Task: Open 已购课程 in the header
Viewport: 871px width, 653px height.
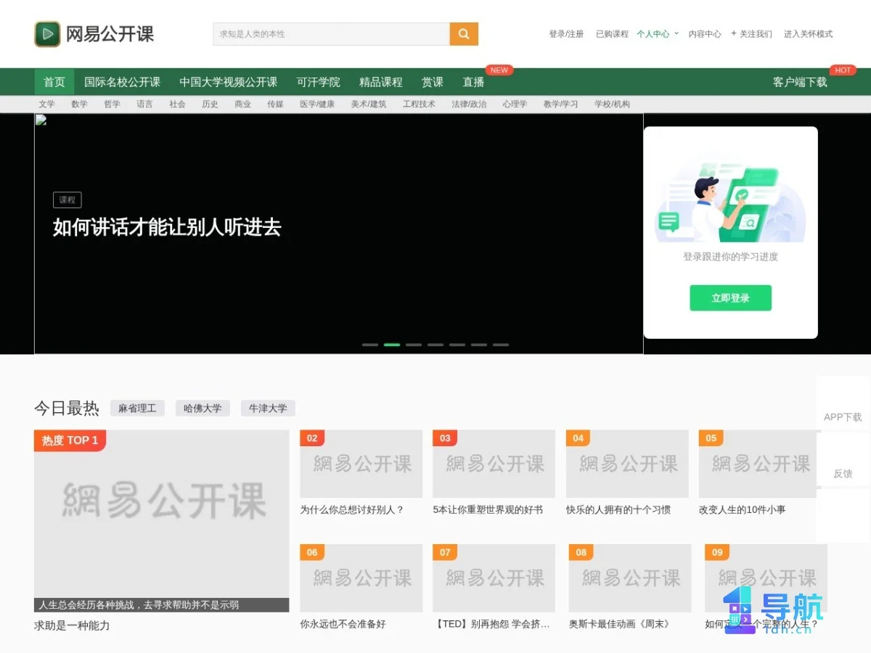Action: (612, 34)
